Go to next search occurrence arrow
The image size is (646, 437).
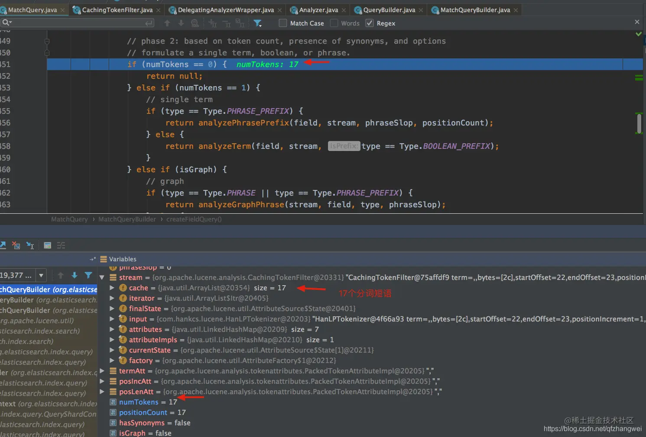181,23
